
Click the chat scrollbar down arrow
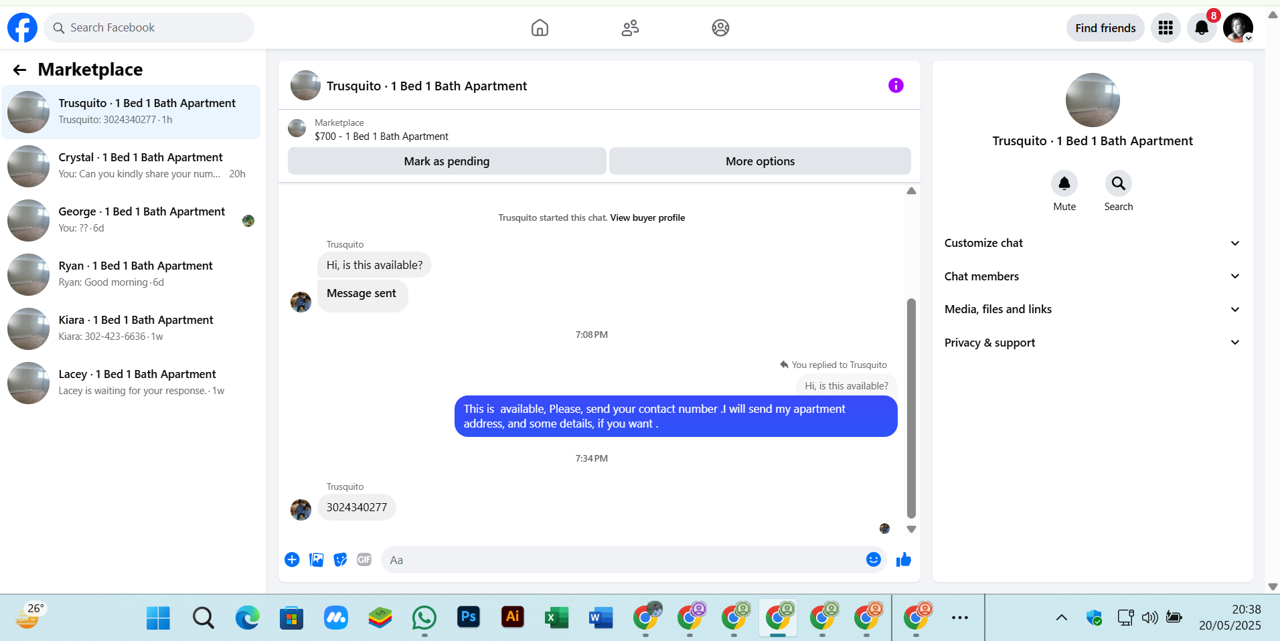911,529
